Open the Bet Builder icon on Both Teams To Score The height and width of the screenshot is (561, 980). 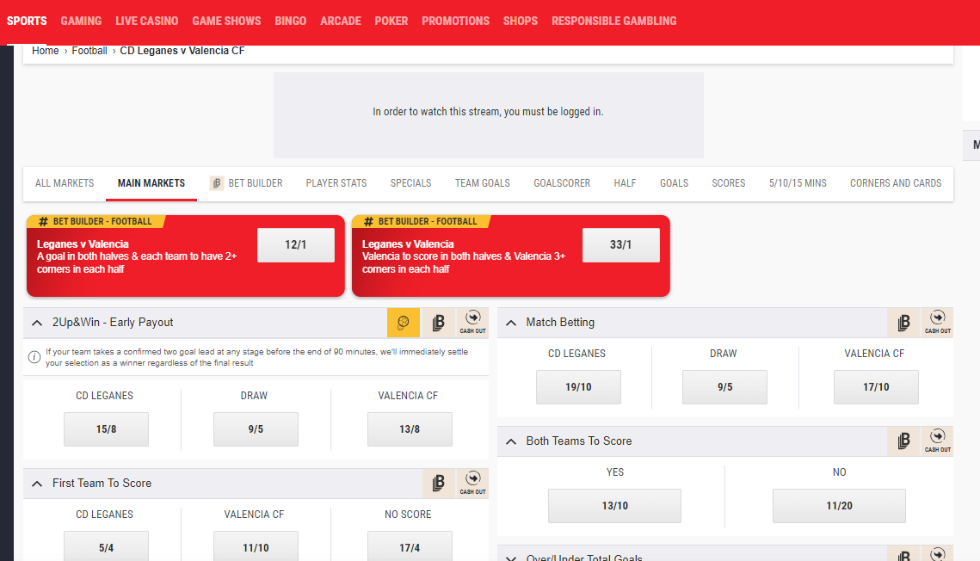[x=903, y=441]
